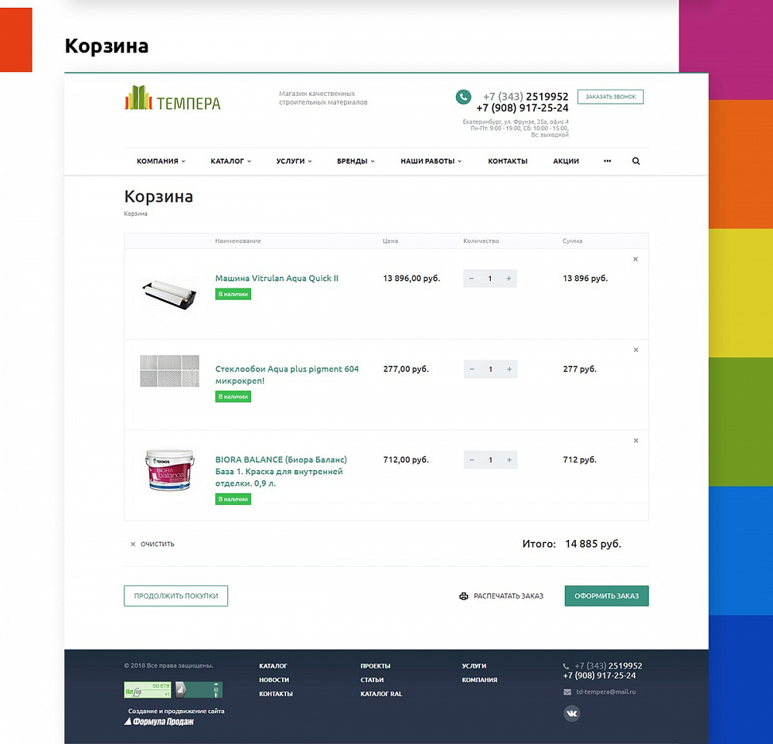Screen dimensions: 773x744
Task: Increase quantity of Стеклообои Aqua plus pigment
Action: [509, 370]
